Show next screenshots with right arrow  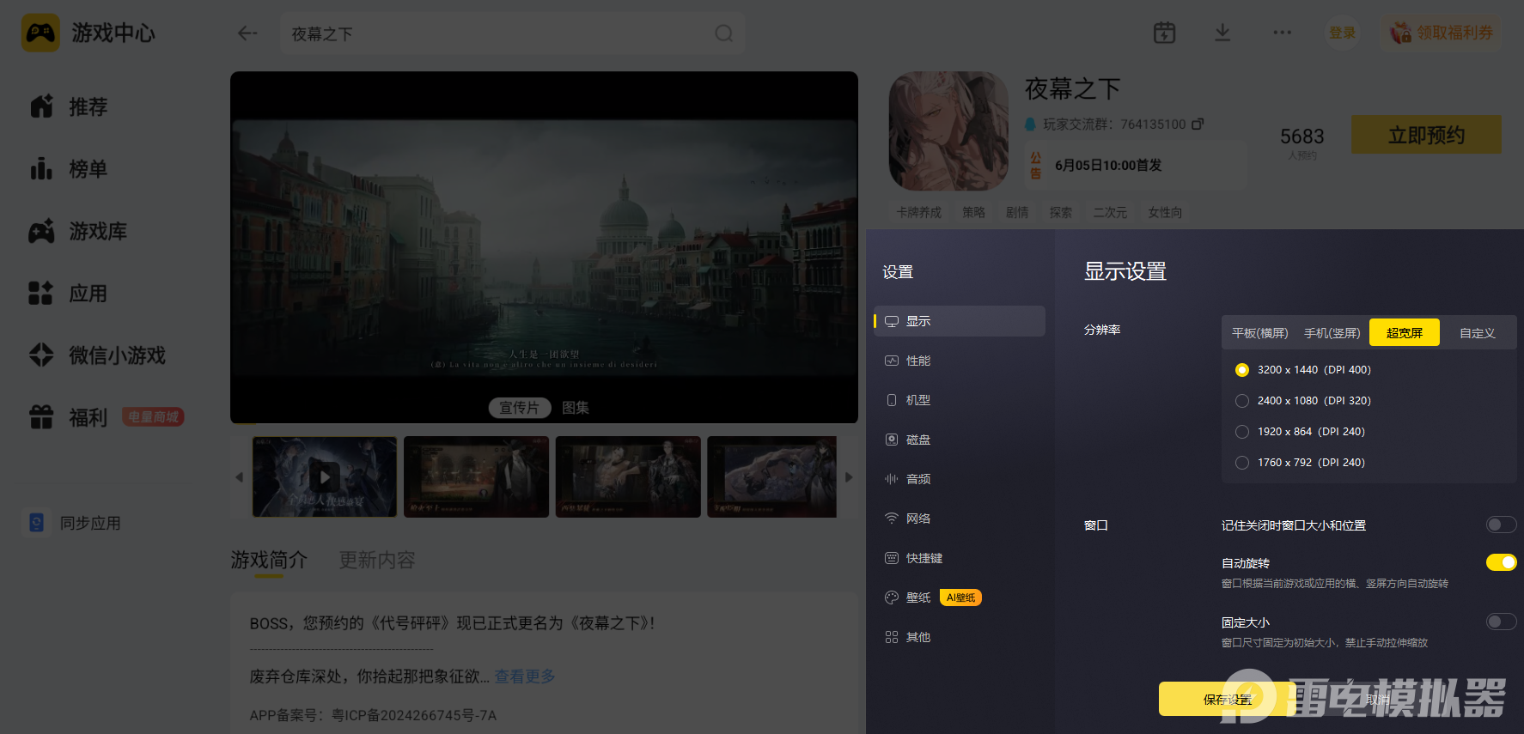pos(849,477)
